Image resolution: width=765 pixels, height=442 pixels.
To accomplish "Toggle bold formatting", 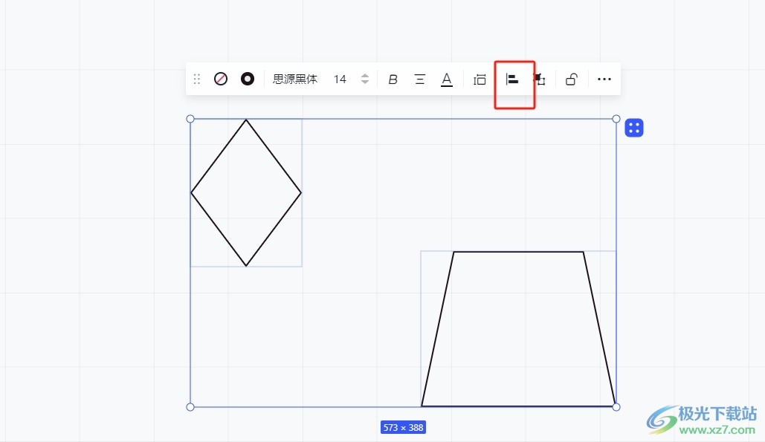I will click(x=393, y=79).
